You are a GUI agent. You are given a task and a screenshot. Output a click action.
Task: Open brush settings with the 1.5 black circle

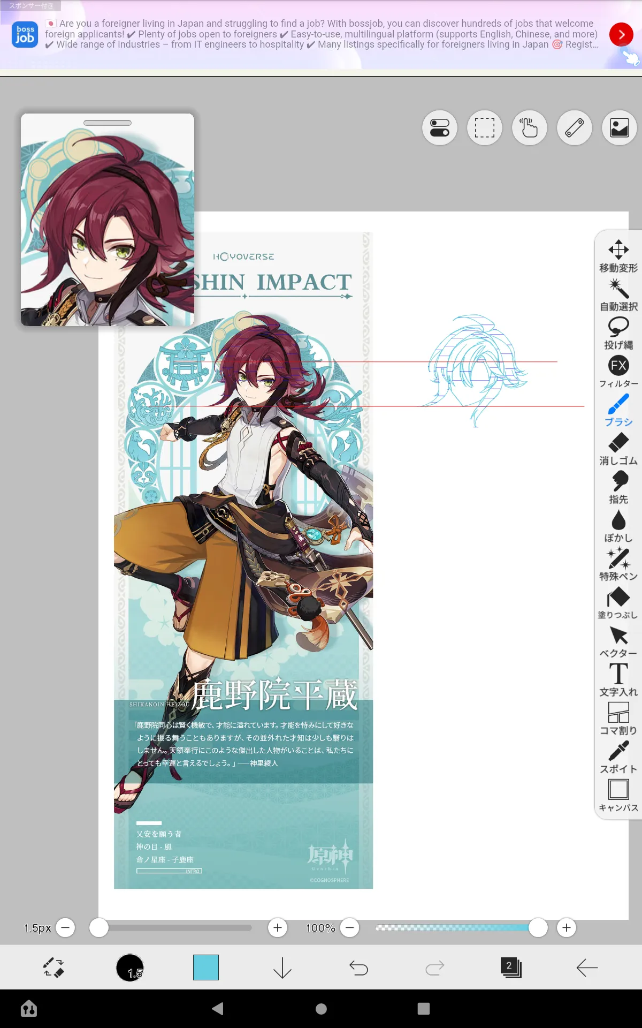click(130, 967)
